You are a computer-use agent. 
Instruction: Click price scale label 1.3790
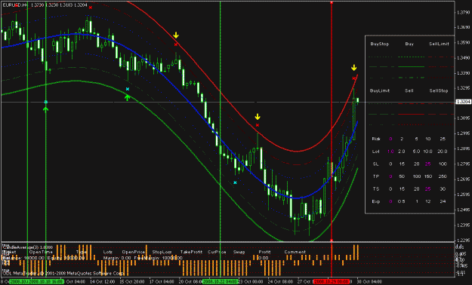(x=463, y=12)
